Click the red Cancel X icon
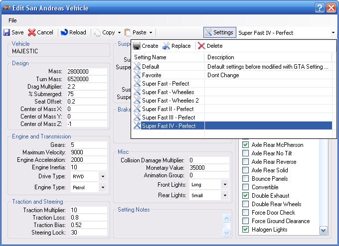 [x=31, y=32]
